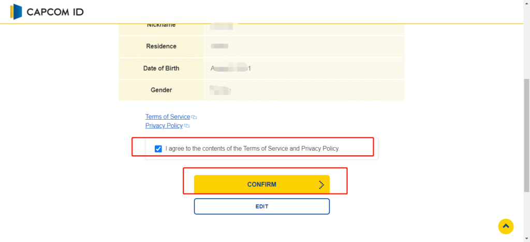Click the chevron arrow on CONFIRM button
This screenshot has height=242, width=530.
(321, 184)
